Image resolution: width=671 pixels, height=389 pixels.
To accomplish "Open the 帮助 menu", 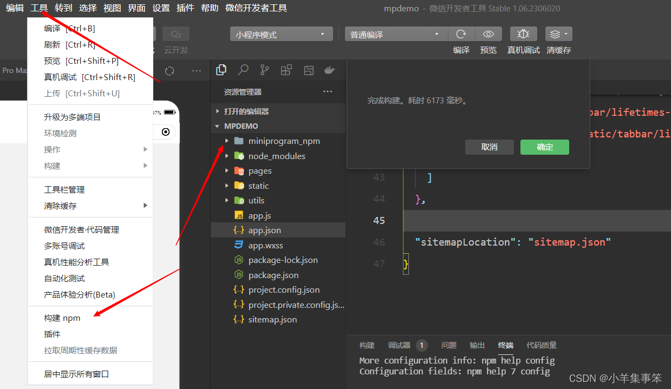I will coord(210,8).
